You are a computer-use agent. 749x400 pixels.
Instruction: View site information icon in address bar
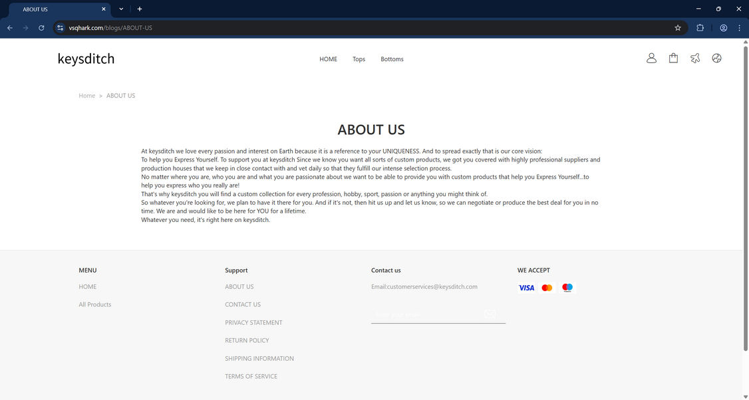pos(60,28)
